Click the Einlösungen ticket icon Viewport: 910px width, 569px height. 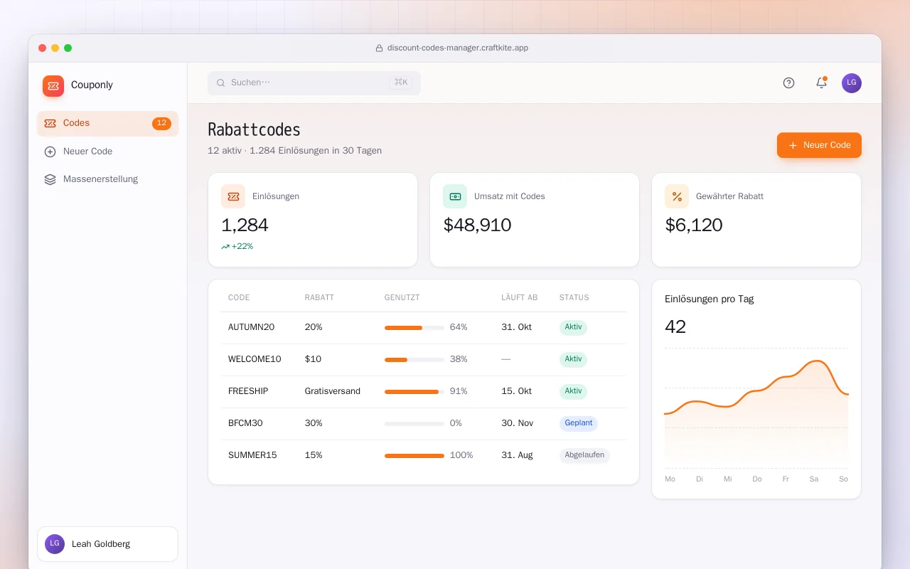[x=233, y=196]
